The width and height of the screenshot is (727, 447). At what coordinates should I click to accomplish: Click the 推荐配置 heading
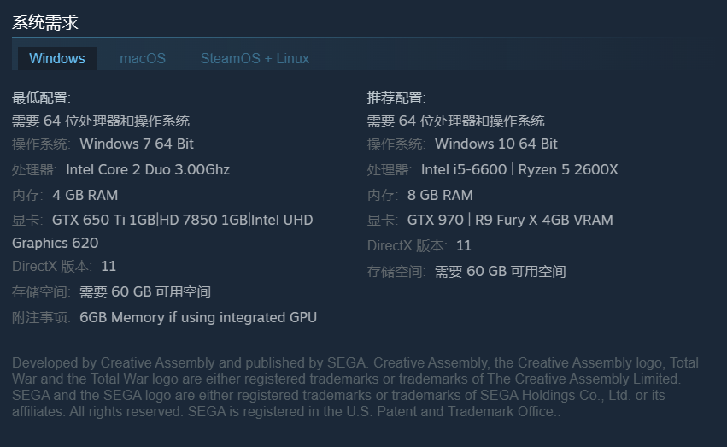[396, 98]
